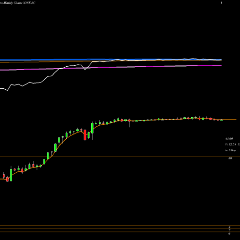Click the 'in 5 Days' label
Viewport: 240px width, 240px height.
coord(230,150)
